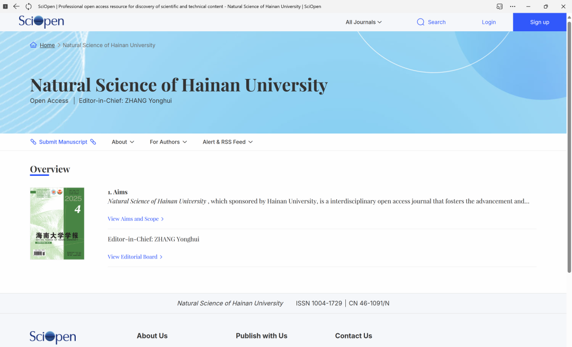Open the cast-to-device icon in the title bar
The width and height of the screenshot is (572, 347).
499,6
